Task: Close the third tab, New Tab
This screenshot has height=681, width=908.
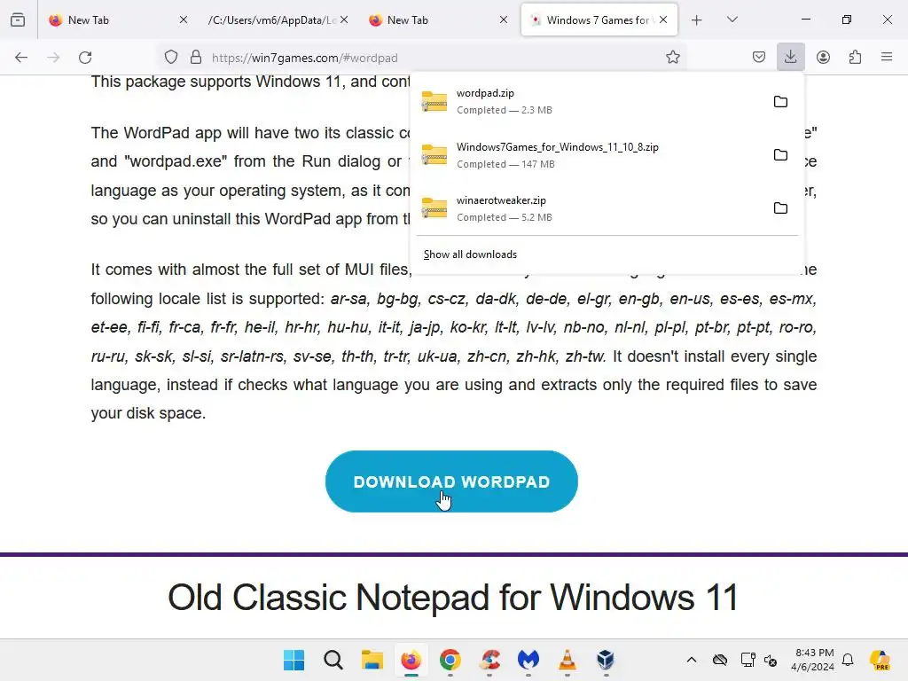Action: coord(504,20)
